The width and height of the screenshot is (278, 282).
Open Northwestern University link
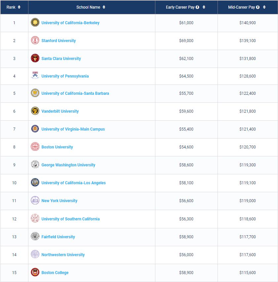point(63,255)
